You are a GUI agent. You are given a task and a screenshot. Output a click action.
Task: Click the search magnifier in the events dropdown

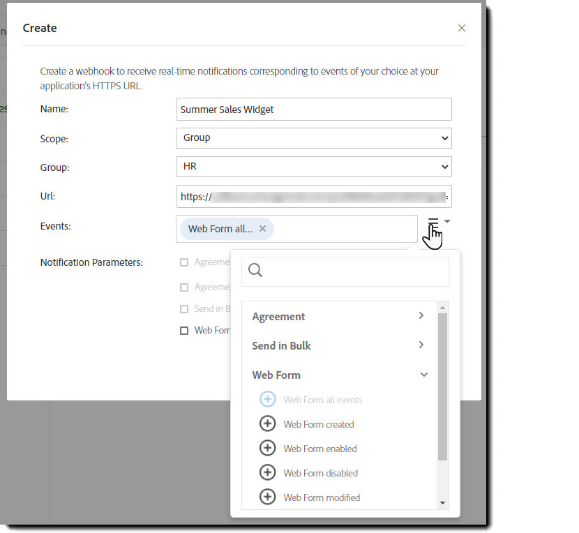(x=255, y=269)
